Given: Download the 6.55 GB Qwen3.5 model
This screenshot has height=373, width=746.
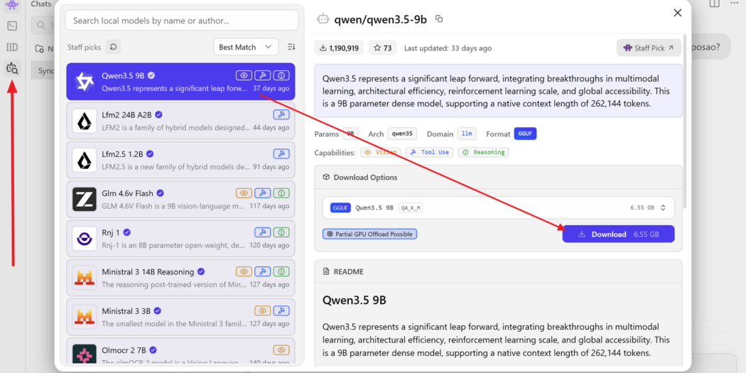Looking at the screenshot, I should [618, 234].
